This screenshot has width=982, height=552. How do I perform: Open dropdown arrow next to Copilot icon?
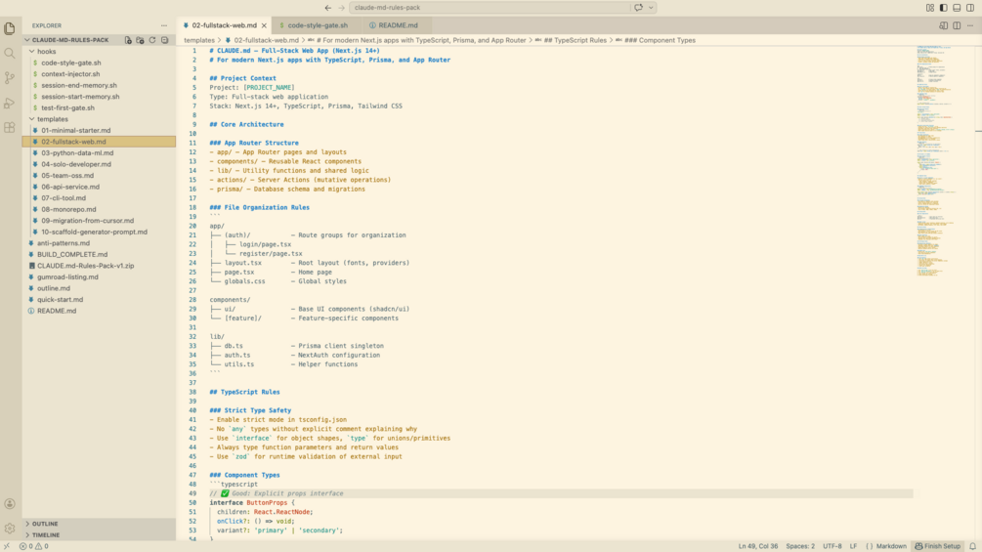click(651, 8)
